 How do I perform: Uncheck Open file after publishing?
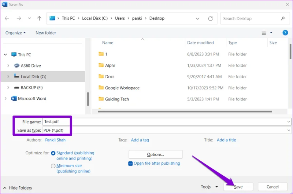[130, 164]
